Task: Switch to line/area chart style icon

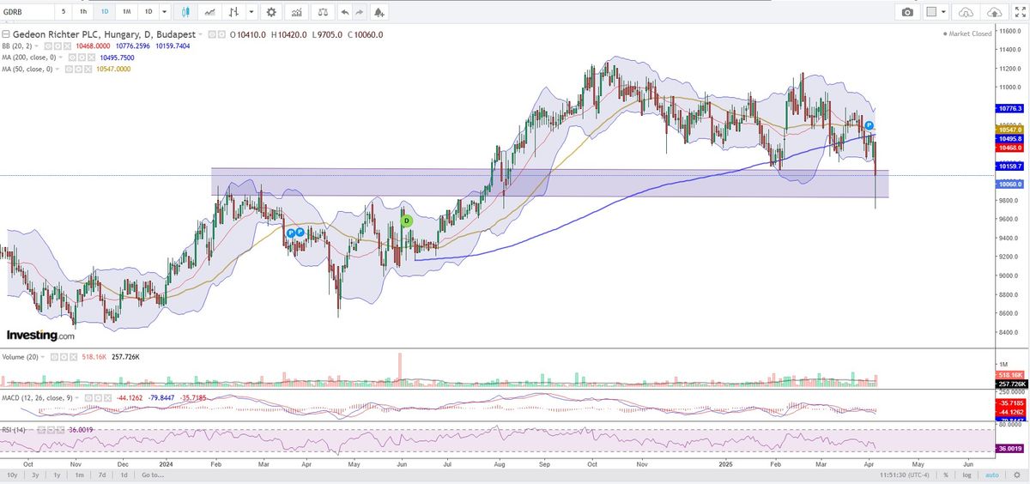Action: point(210,12)
